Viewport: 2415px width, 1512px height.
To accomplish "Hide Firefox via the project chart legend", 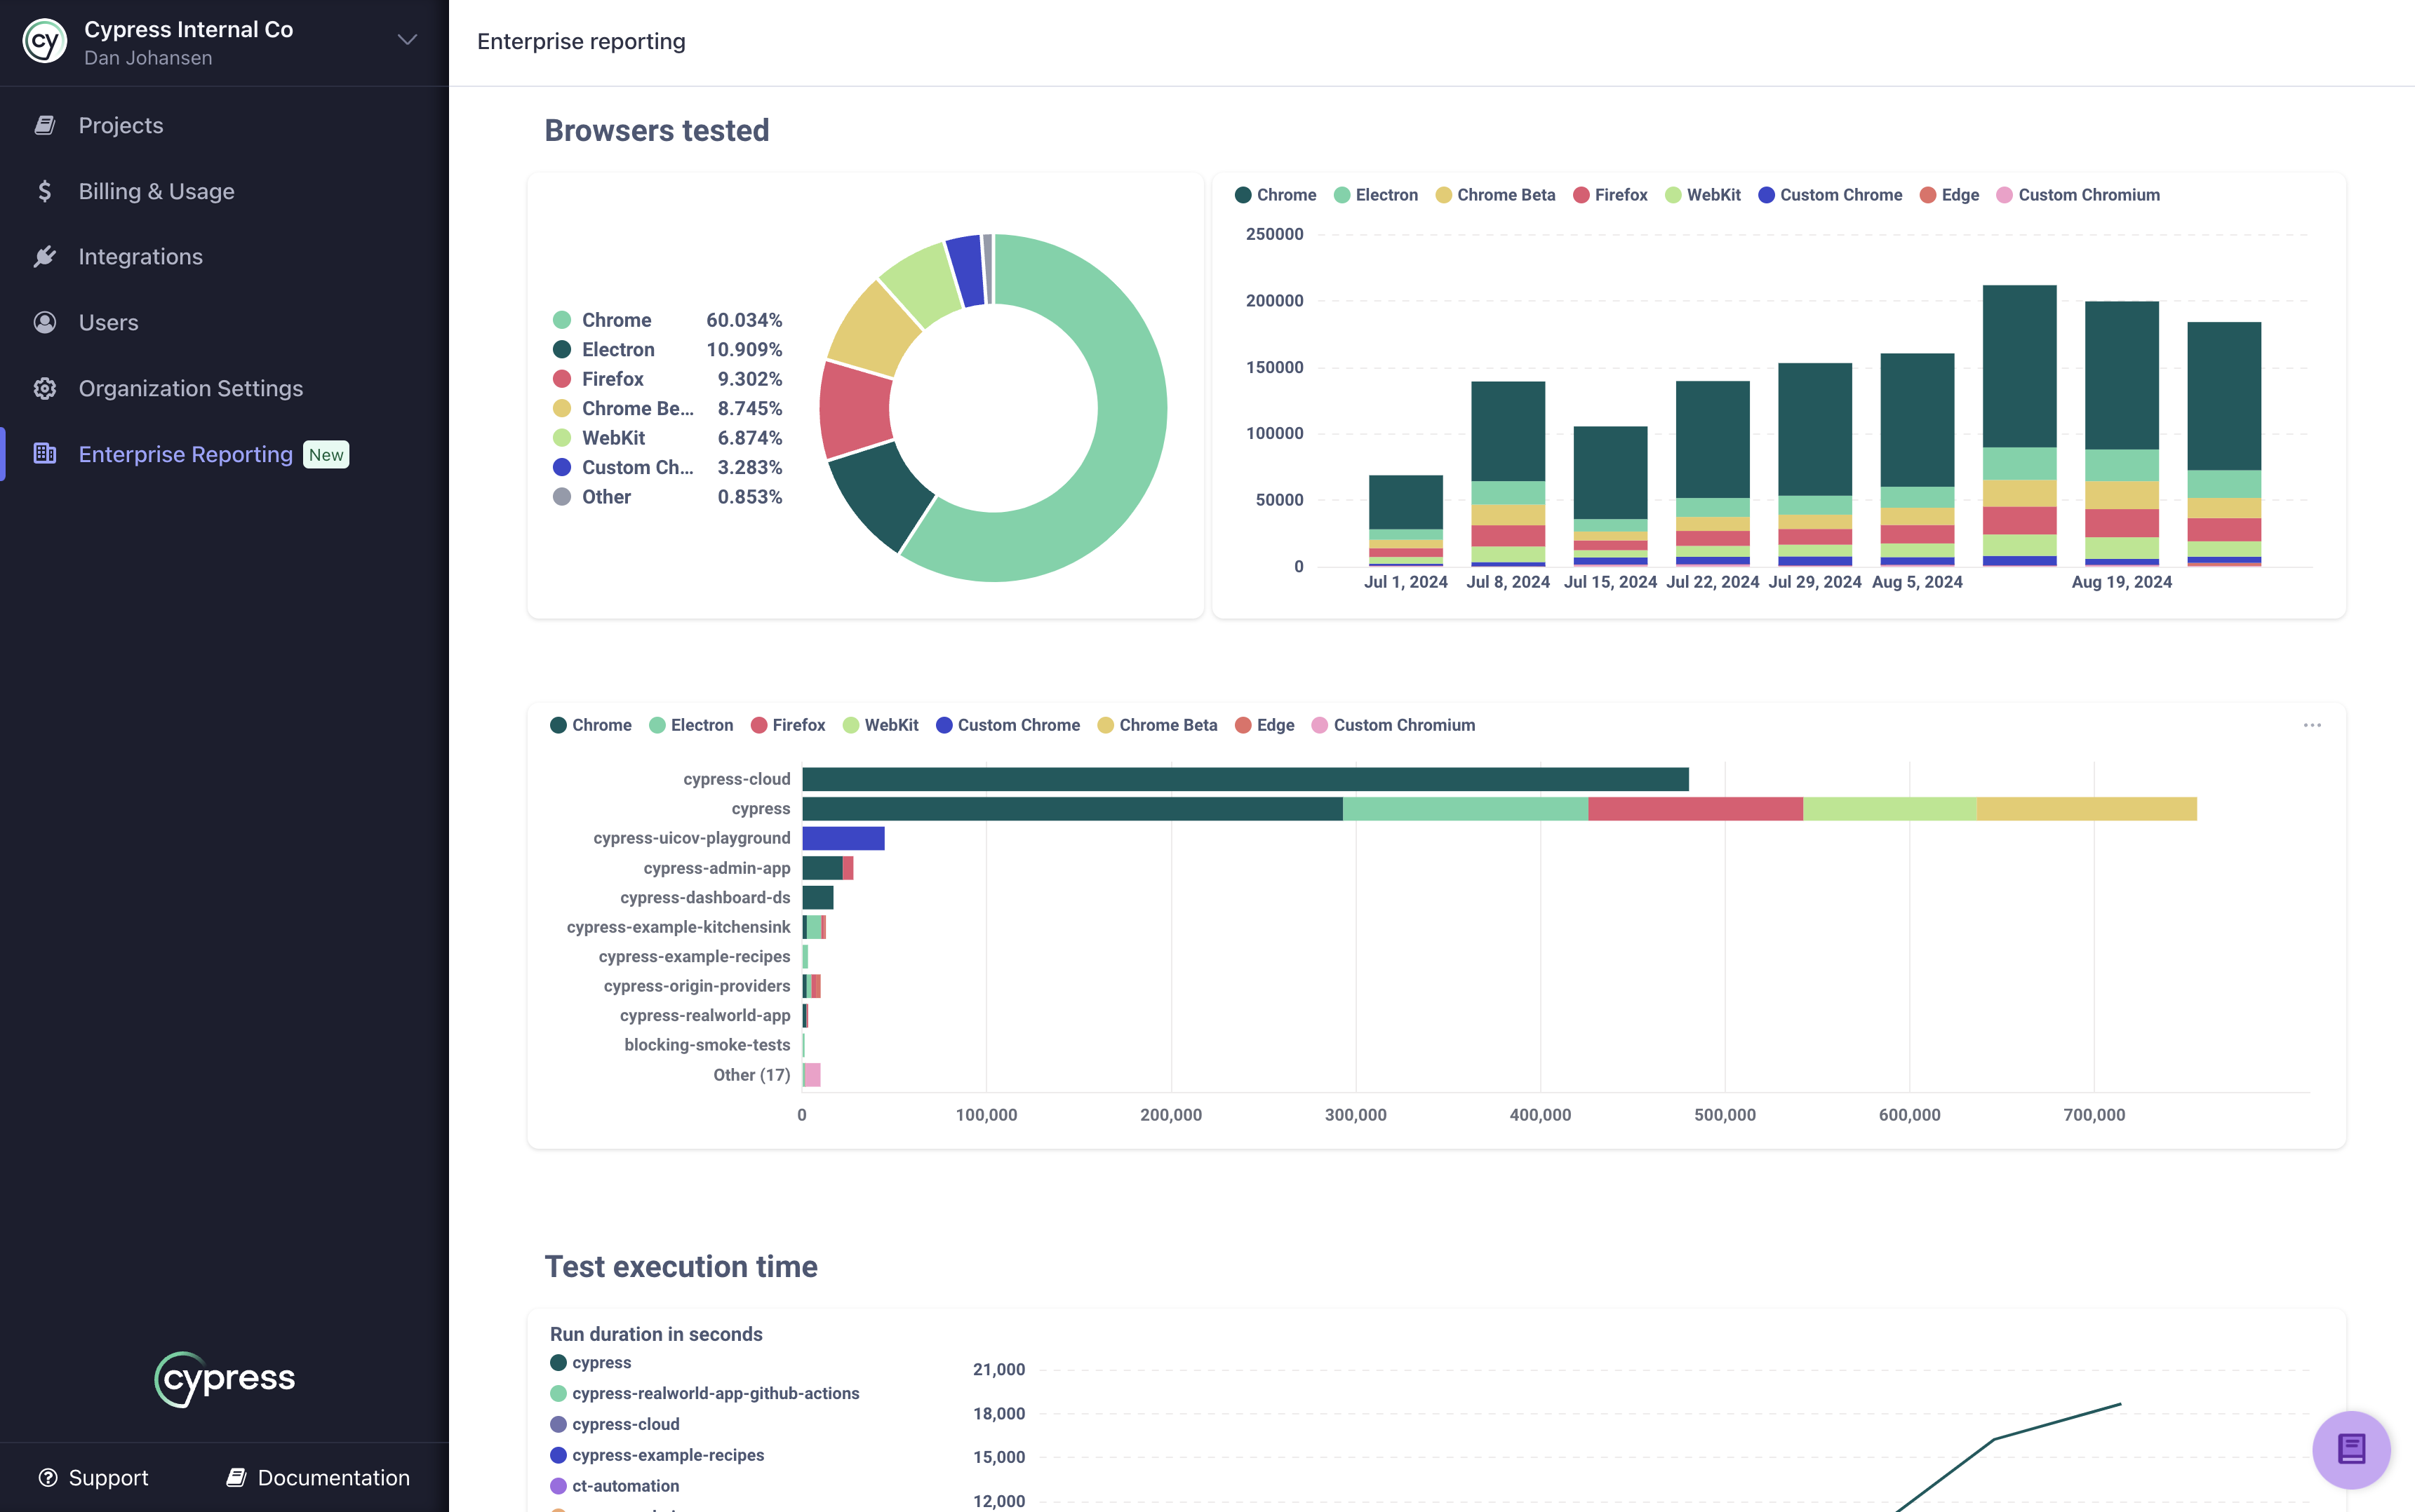I will pos(789,724).
